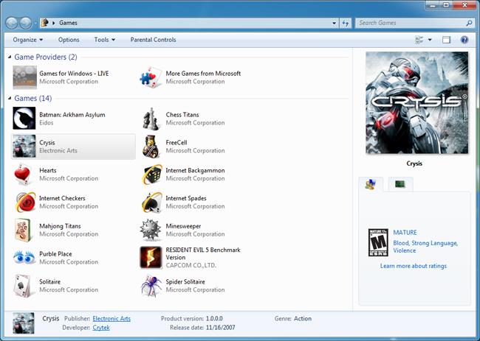Click the Crysis box art preview
Screen dimensions: 480x341
click(x=416, y=102)
